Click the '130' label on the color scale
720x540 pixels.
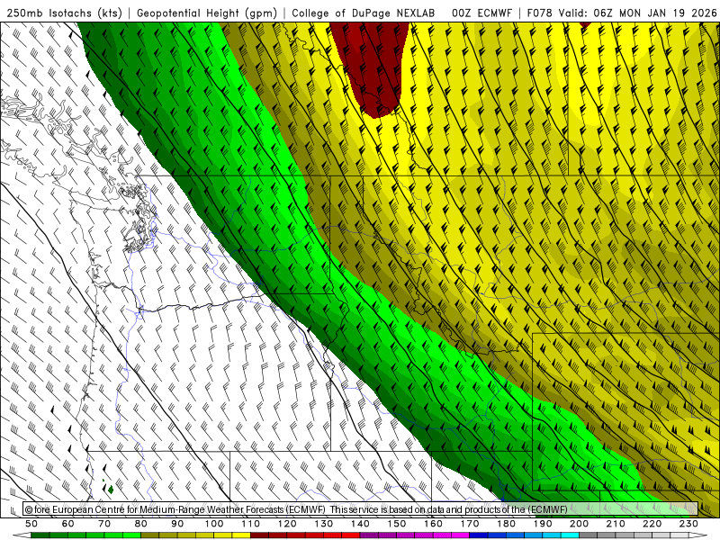(323, 524)
